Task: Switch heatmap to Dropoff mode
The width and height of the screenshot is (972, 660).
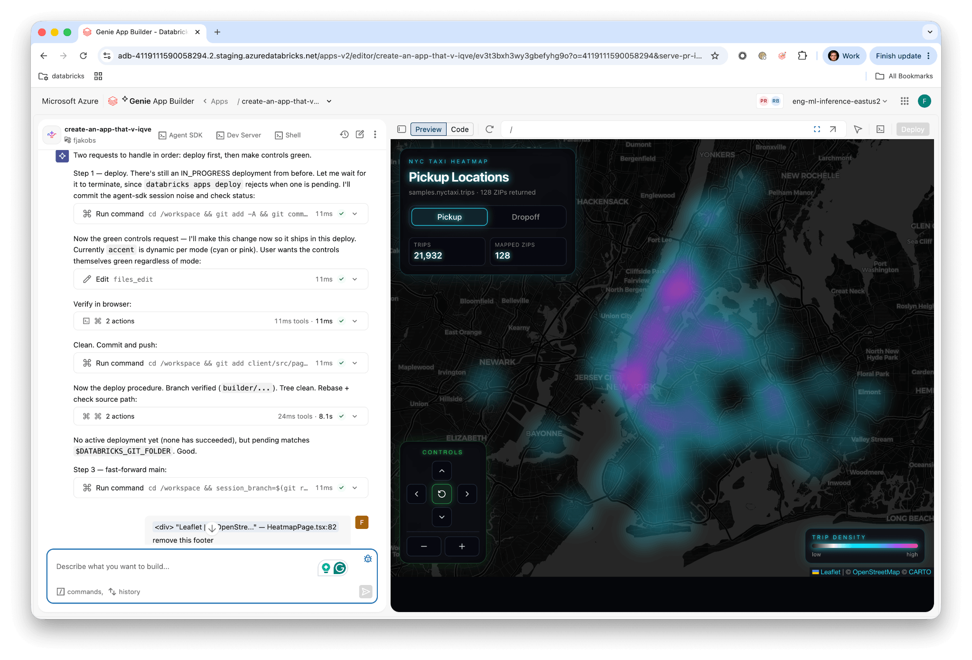Action: point(525,217)
